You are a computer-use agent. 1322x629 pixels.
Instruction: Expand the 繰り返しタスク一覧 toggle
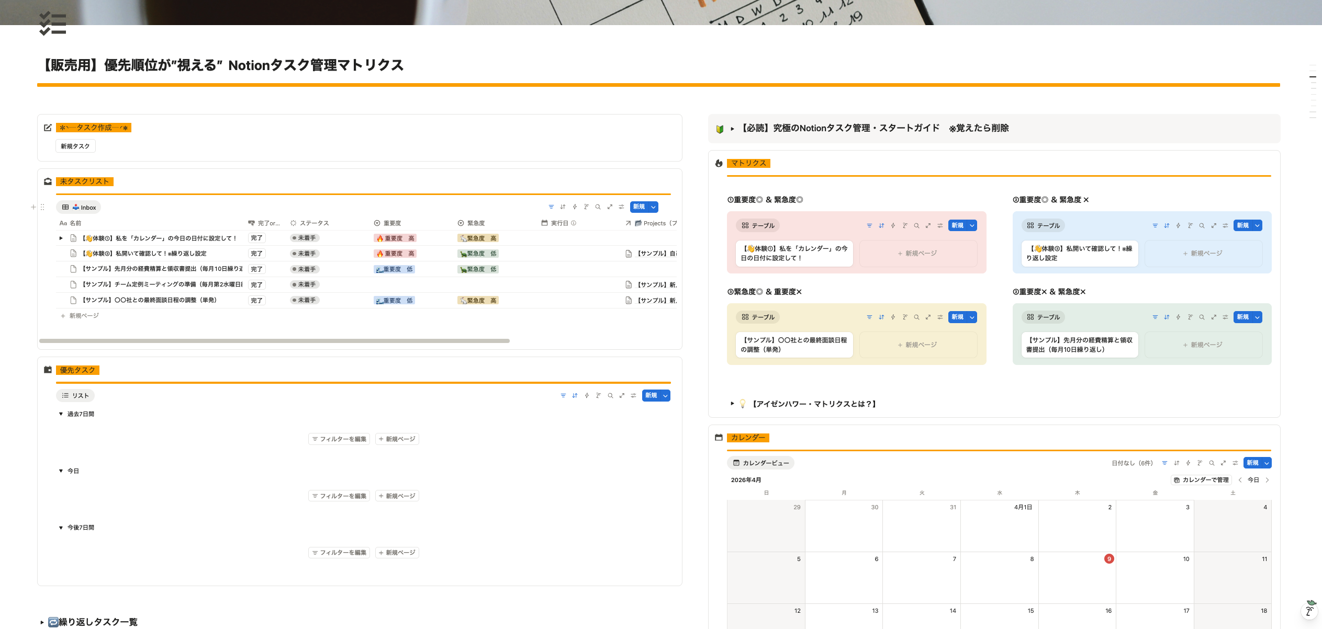[x=42, y=622]
